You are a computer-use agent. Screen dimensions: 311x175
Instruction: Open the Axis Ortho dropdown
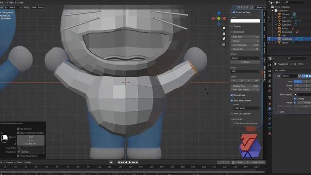point(31,148)
